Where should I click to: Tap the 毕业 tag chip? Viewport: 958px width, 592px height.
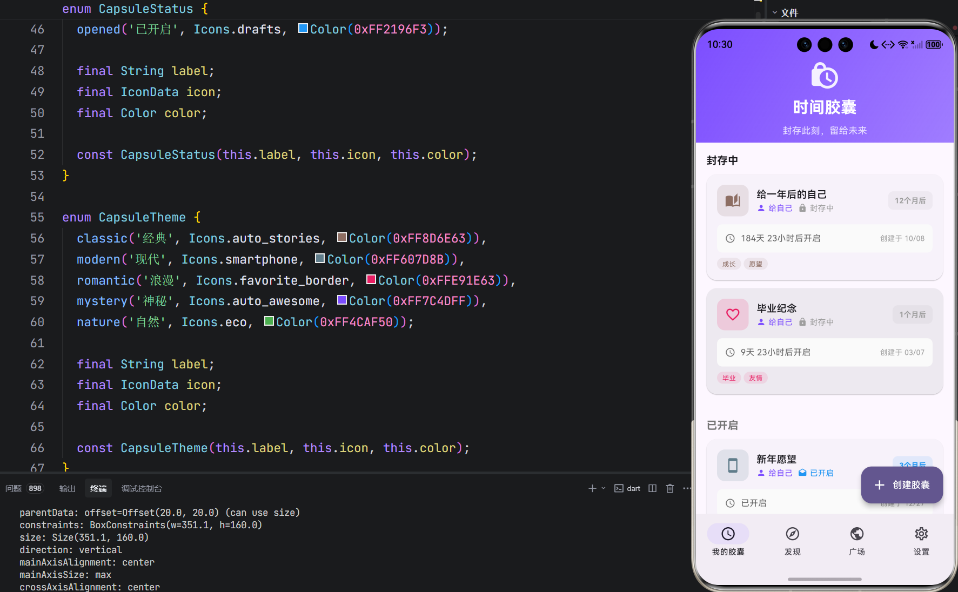point(729,378)
